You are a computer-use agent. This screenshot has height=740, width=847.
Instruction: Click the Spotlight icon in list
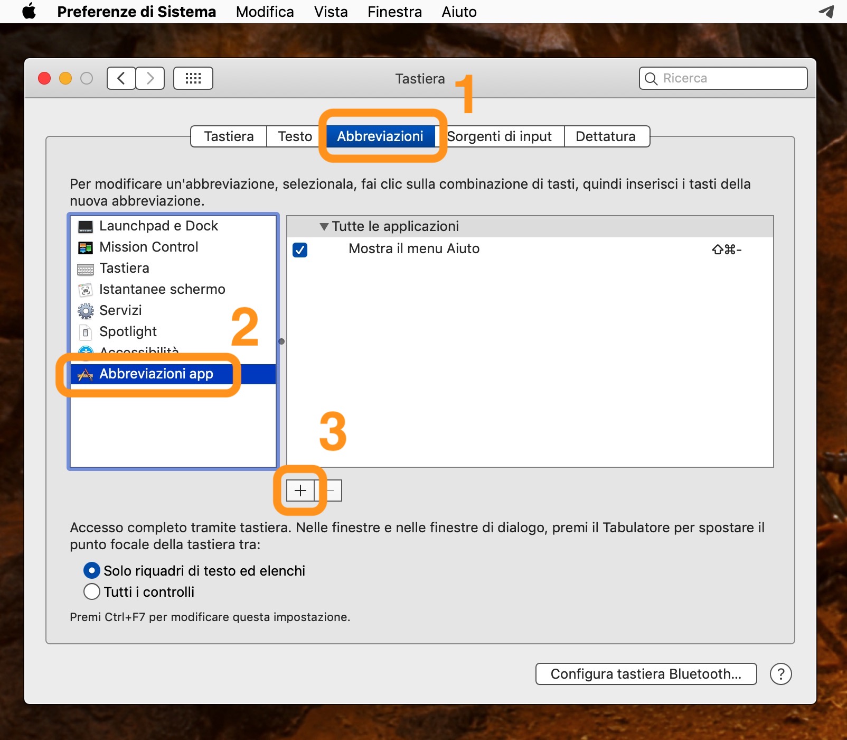86,332
